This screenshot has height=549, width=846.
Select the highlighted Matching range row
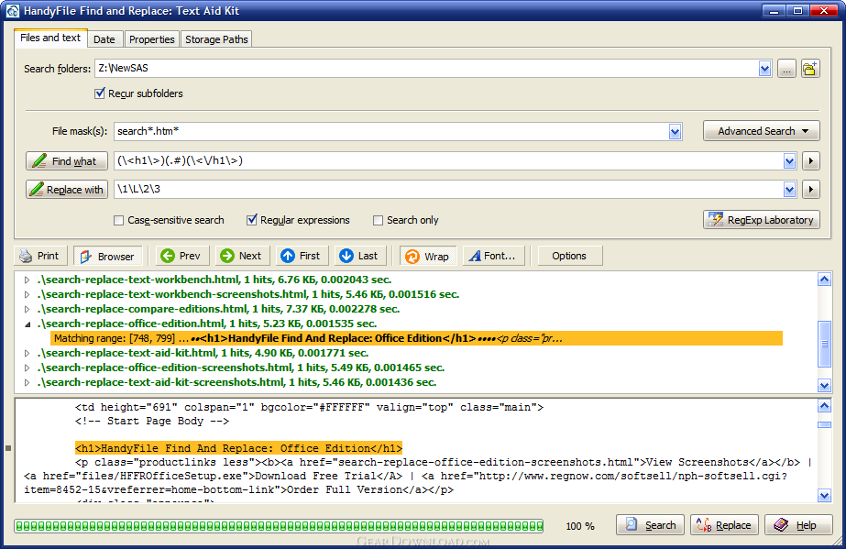(x=416, y=339)
